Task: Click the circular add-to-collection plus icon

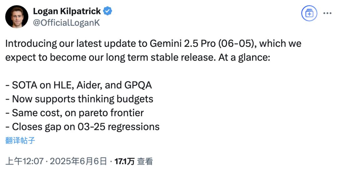Action: (309, 13)
